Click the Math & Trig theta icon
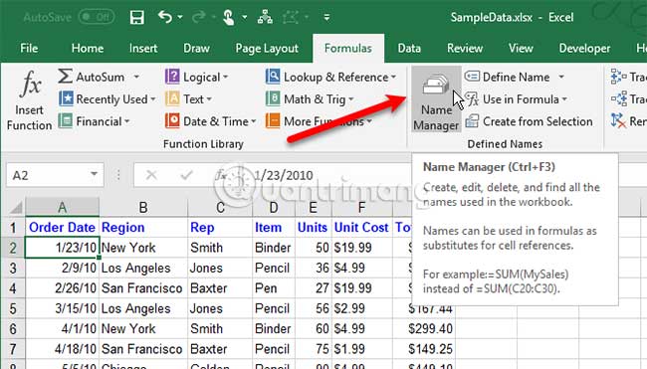This screenshot has width=647, height=369. pos(273,98)
